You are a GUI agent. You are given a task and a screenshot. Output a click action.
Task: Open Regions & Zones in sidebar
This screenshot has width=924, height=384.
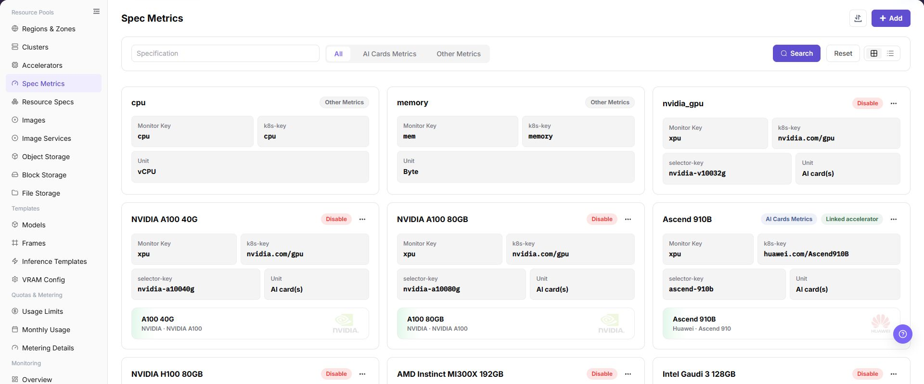coord(53,29)
